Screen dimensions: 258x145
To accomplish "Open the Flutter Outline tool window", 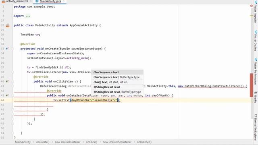I will [256, 40].
